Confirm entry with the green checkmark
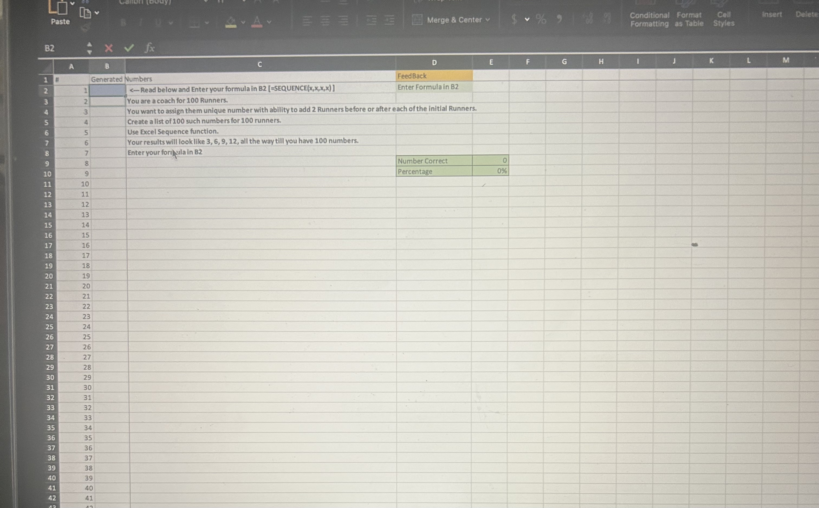 pyautogui.click(x=129, y=48)
